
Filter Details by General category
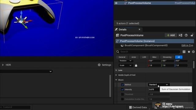122,57
